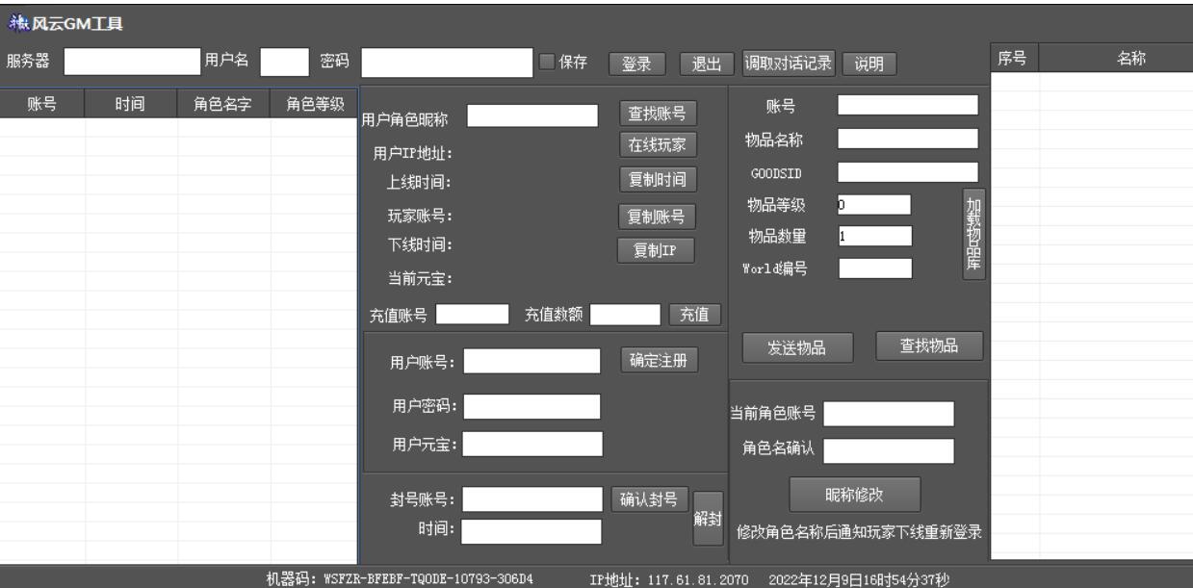Image resolution: width=1193 pixels, height=588 pixels.
Task: Open 调取对话记录 chat log retrieval
Action: click(x=789, y=63)
